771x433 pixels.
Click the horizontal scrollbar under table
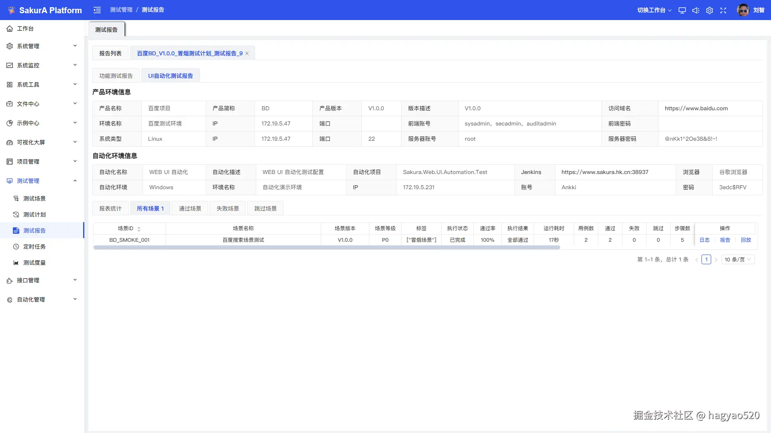326,248
